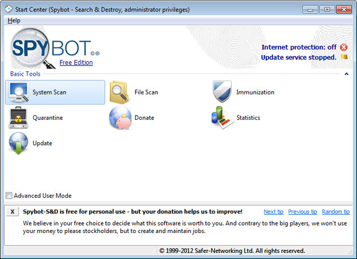Click the red Internet protection off icon
The height and width of the screenshot is (259, 357).
pos(344,47)
